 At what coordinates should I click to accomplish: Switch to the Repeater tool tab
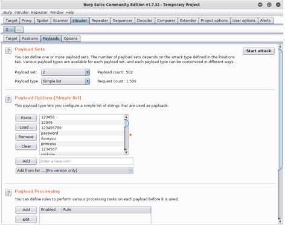100,20
